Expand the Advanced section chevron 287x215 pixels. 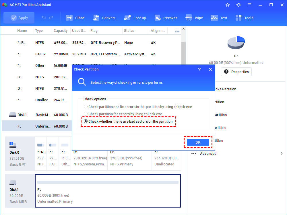(282, 153)
